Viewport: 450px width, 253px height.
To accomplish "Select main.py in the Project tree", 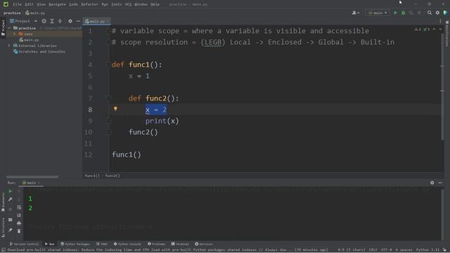I will coord(29,40).
